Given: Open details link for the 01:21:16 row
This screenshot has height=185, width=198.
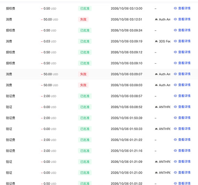Looking at the screenshot, I should 182,151.
